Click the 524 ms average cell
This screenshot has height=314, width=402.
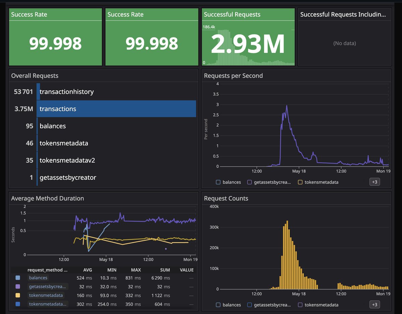[x=84, y=278]
